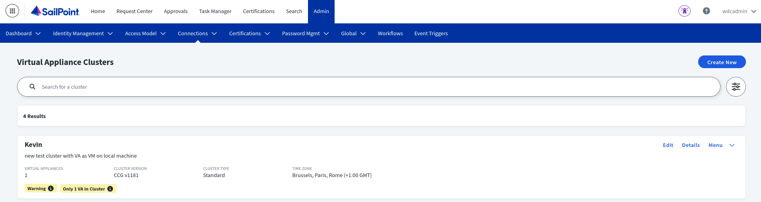Click the search magnifier icon

click(x=33, y=87)
